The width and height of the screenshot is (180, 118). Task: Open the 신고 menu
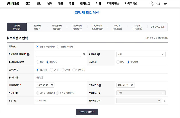point(28,4)
